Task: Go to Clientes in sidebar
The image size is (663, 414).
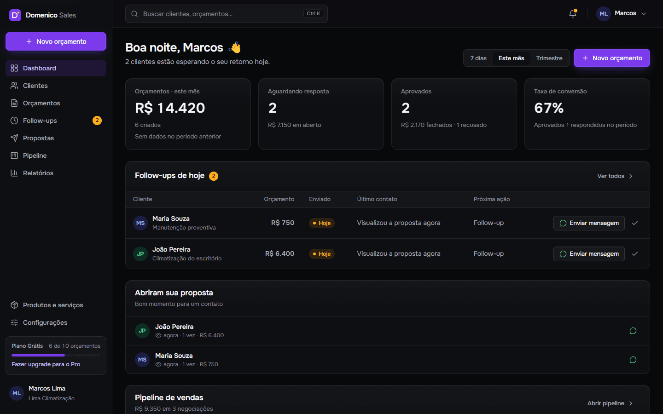Action: point(56,86)
